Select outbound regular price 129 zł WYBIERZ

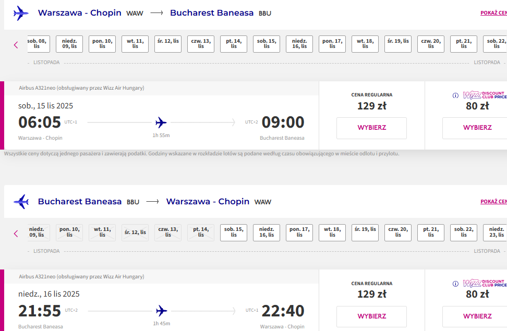371,128
